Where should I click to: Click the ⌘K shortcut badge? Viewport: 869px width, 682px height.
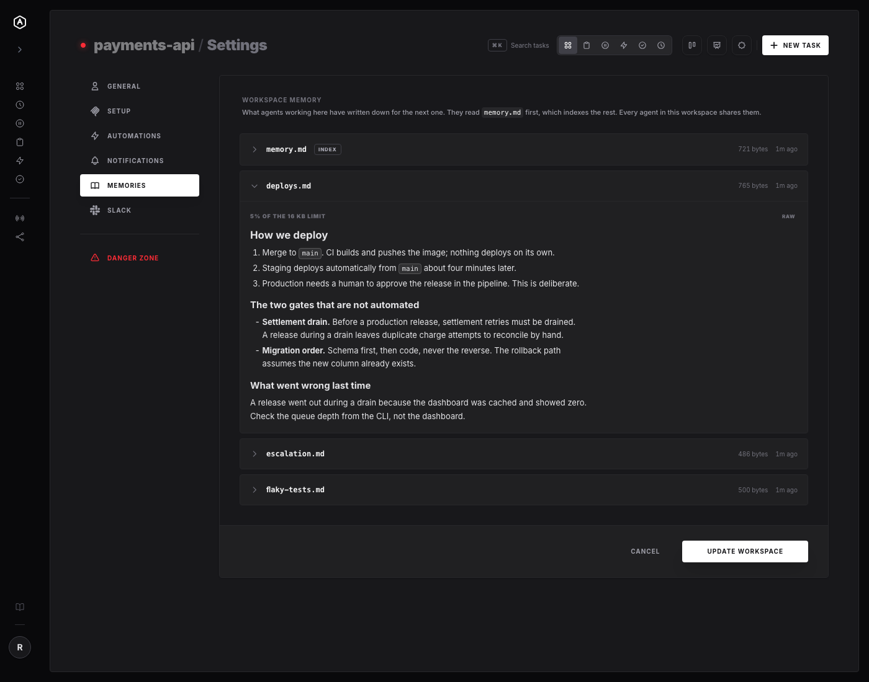pyautogui.click(x=497, y=45)
